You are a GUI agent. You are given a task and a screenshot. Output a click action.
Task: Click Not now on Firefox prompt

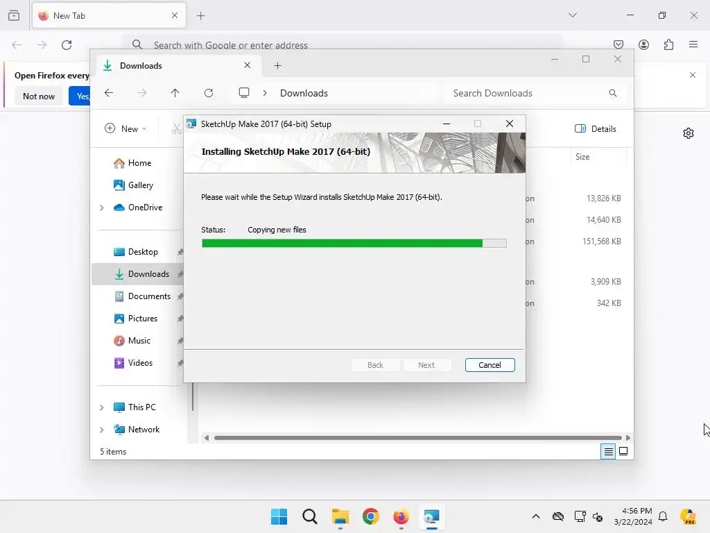39,96
